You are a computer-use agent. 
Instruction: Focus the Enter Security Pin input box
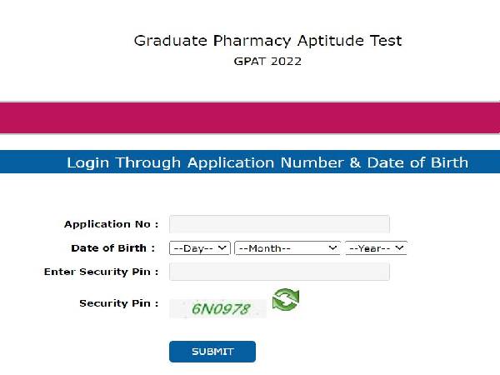tap(279, 272)
